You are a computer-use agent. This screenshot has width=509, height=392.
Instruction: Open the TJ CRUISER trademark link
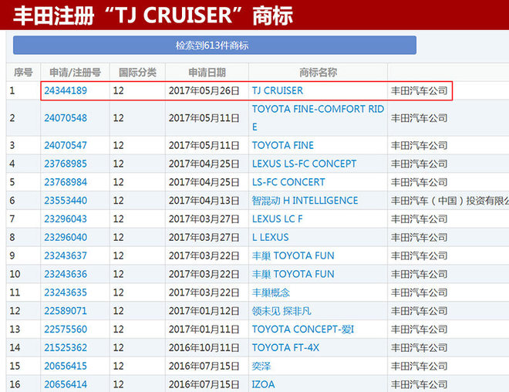click(x=278, y=90)
